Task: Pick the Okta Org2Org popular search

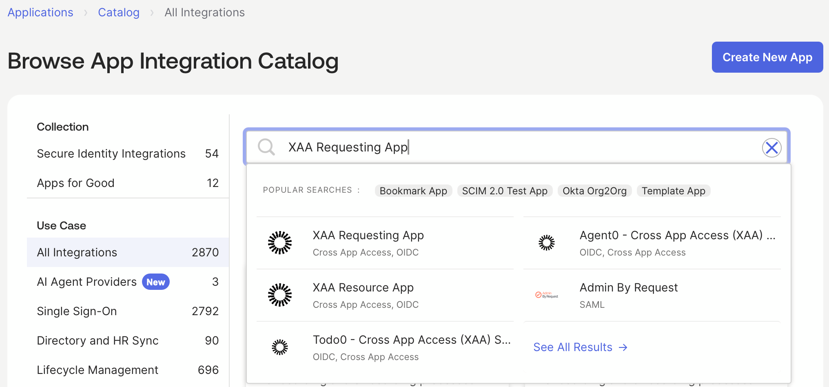Action: coord(594,191)
